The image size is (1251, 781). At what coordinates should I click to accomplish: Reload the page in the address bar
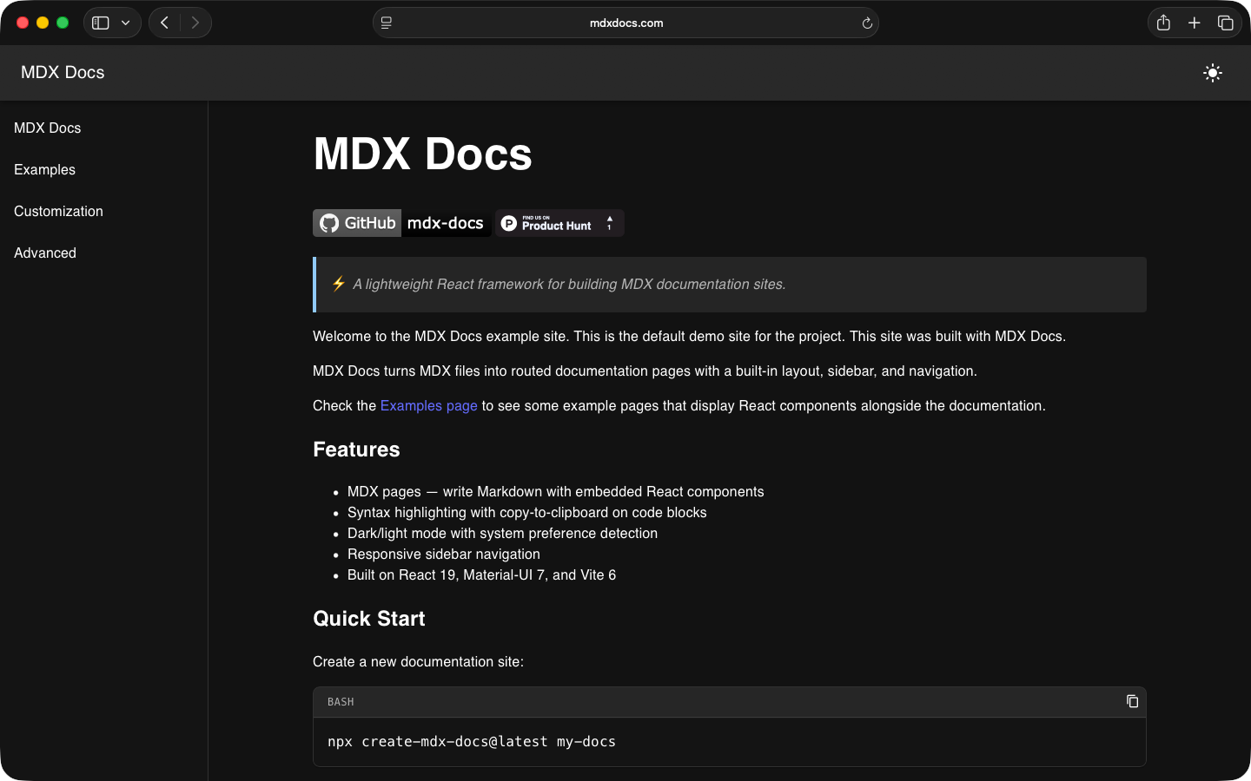pyautogui.click(x=866, y=23)
